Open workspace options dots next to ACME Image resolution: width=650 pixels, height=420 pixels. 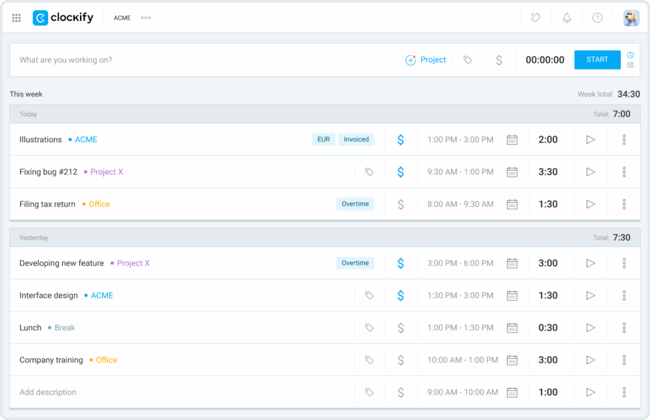(146, 18)
